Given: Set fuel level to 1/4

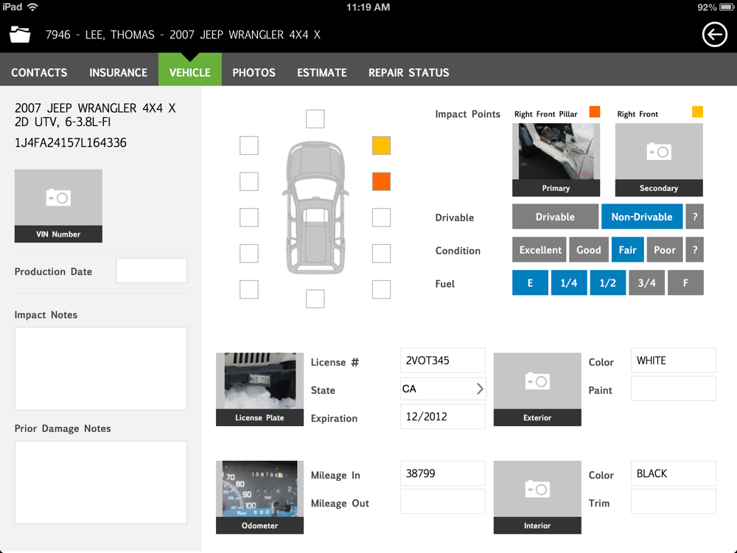Looking at the screenshot, I should pyautogui.click(x=569, y=282).
